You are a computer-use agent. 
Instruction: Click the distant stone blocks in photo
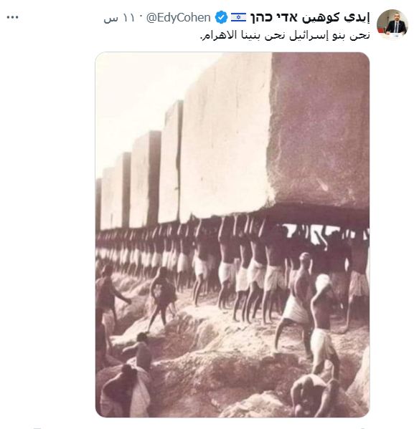coord(129,189)
